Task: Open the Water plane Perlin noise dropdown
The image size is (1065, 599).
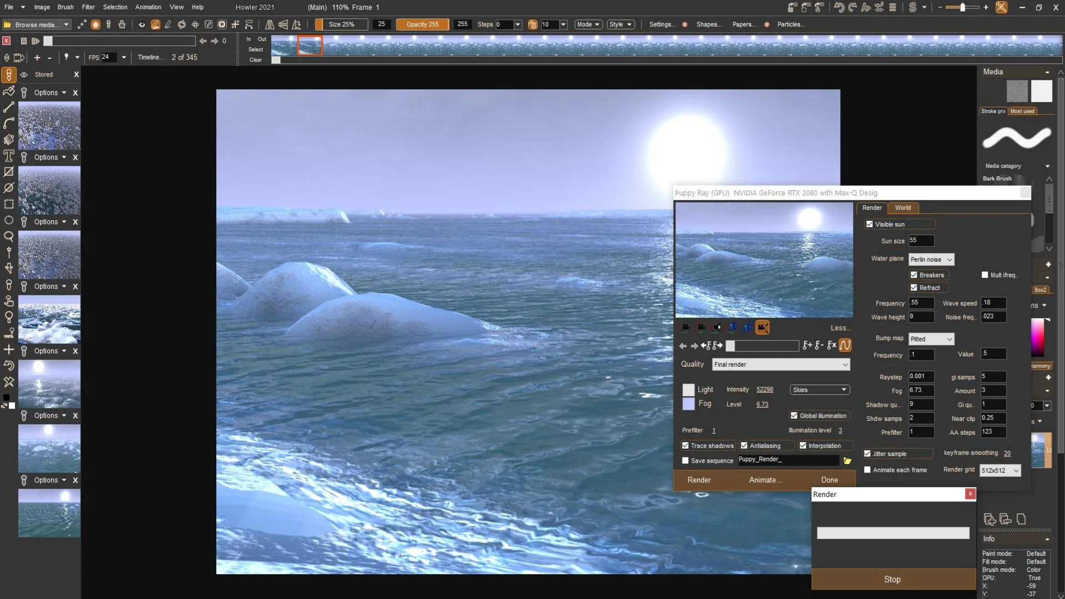Action: (x=931, y=260)
